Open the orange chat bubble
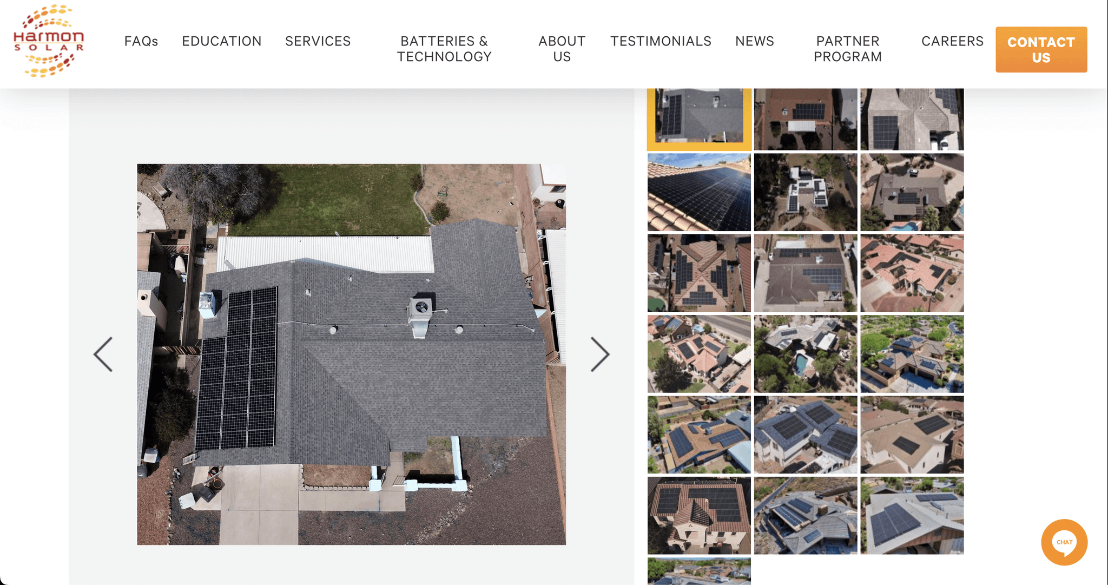Screen dimensions: 1108x585 1064,542
